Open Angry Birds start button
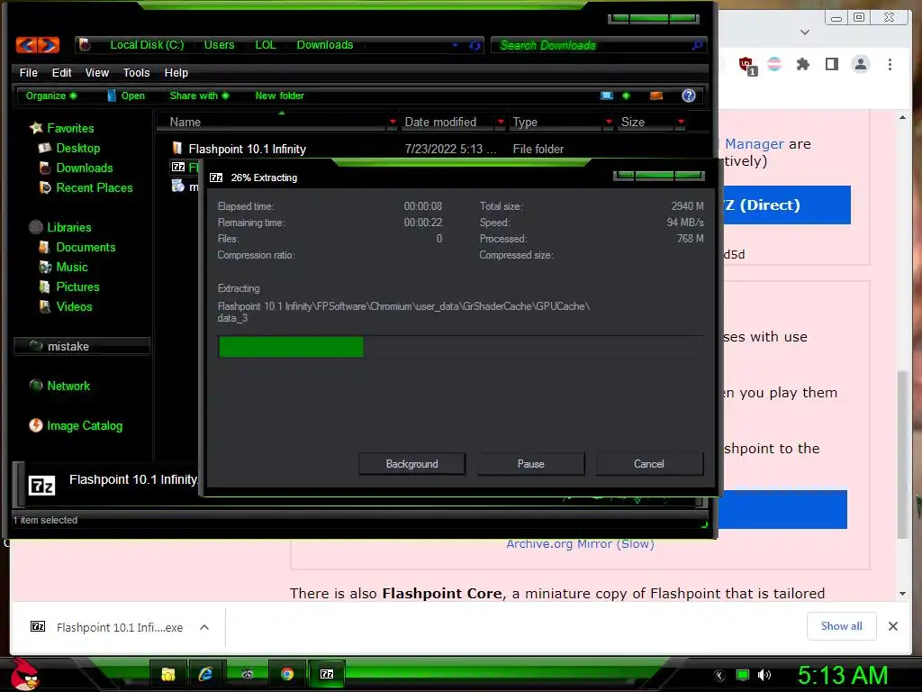 coord(24,674)
